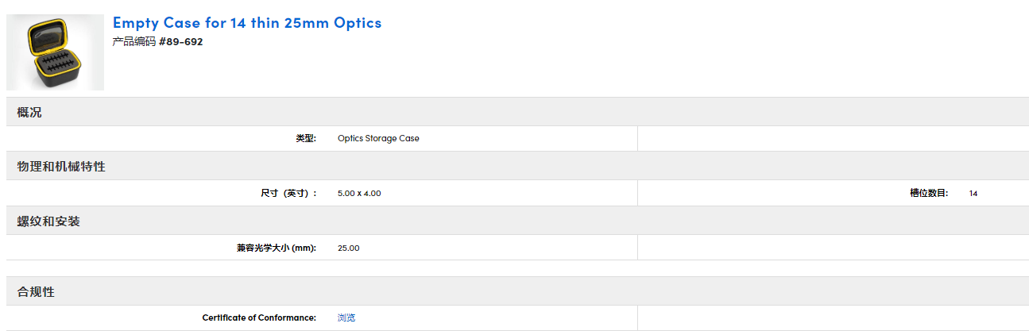Click the compatible optic size 25.00 value
Viewport: 1029px width, 331px height.
[x=348, y=248]
